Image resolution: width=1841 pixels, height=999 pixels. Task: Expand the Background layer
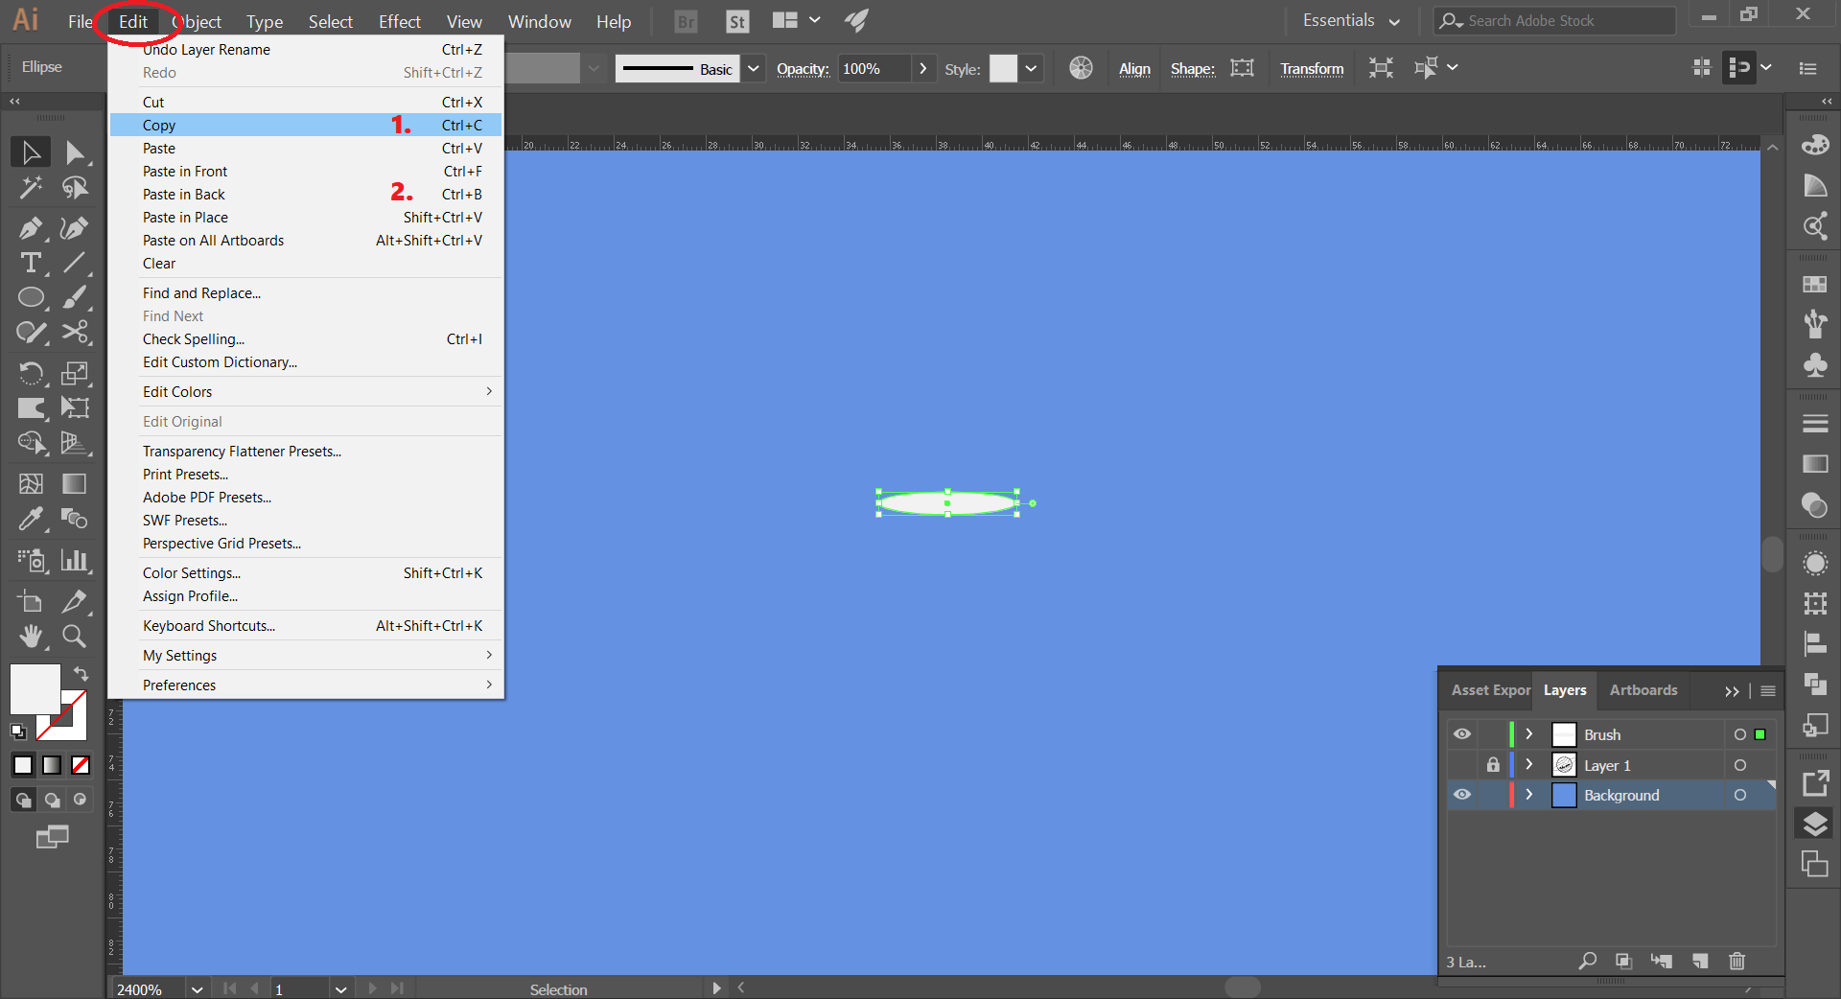coord(1529,795)
